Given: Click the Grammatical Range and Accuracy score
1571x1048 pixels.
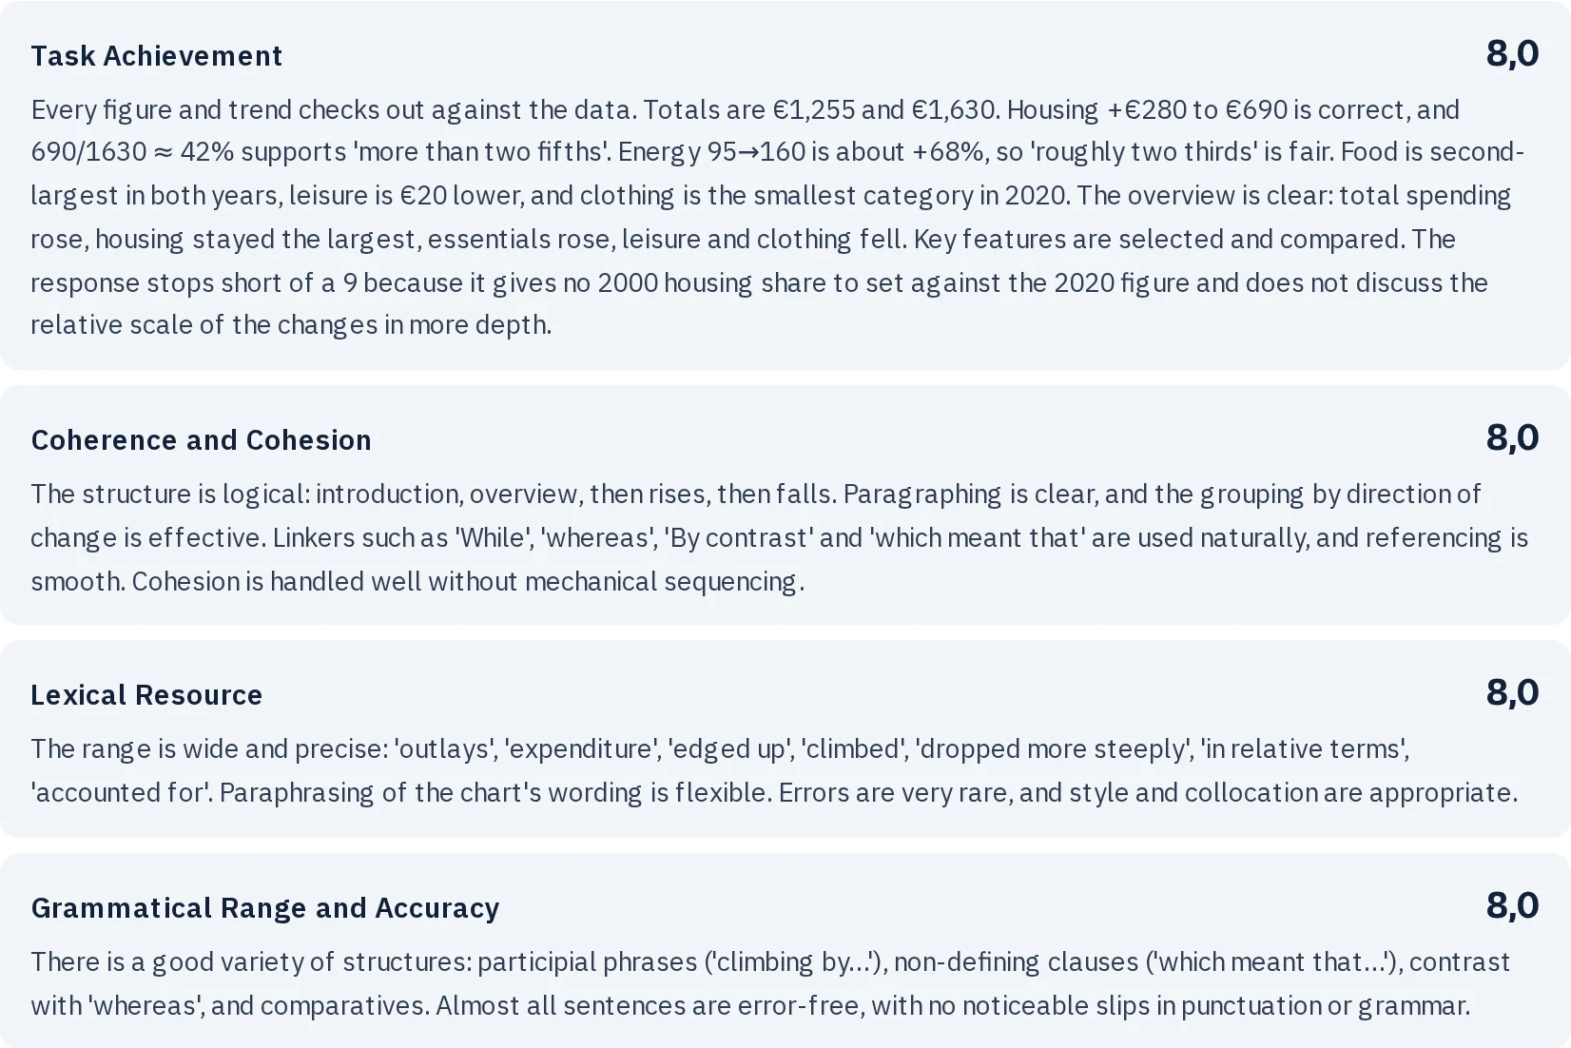Looking at the screenshot, I should click(x=1512, y=905).
